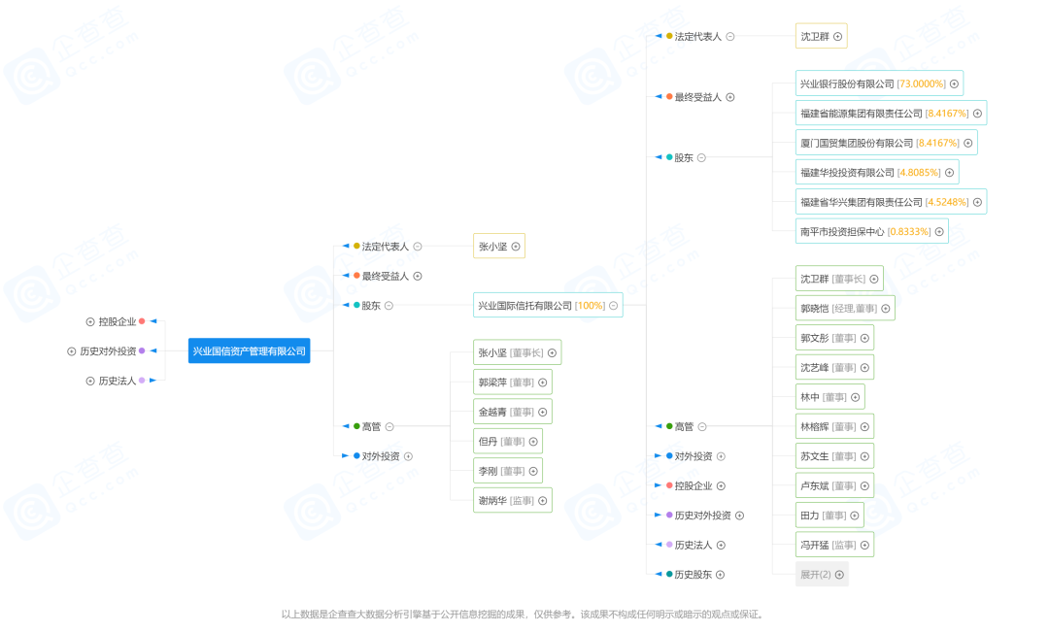1049x633 pixels.
Task: Expand 历史股东 branch
Action: click(721, 575)
